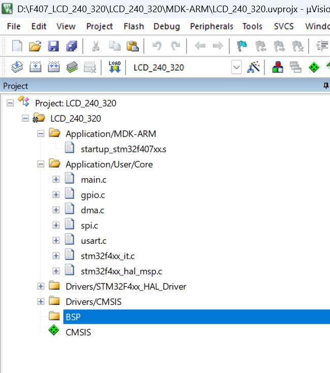
Task: Cut selection with the scissors icon
Action: coord(96,46)
